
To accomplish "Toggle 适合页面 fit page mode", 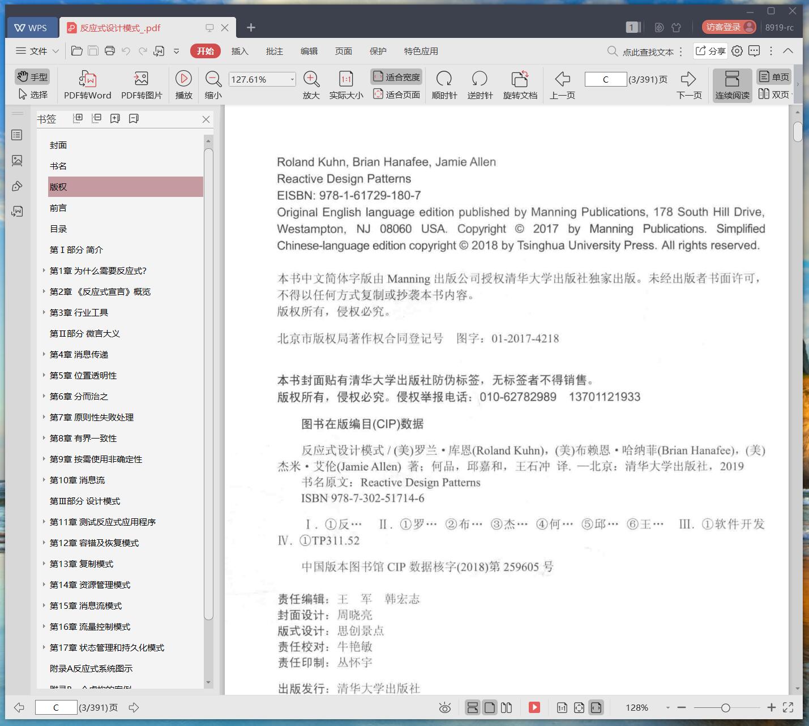I will pos(396,94).
